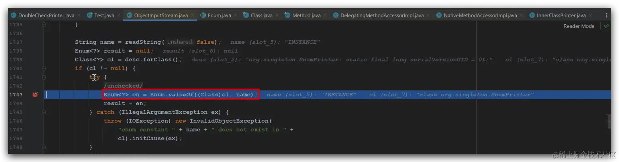Image resolution: width=619 pixels, height=162 pixels.
Task: Click the class icon on the Class.java tab
Action: pos(245,16)
